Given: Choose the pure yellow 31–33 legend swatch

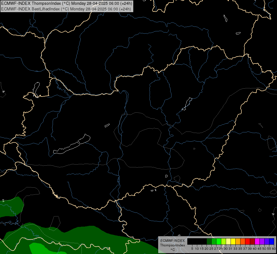Looking at the screenshot, I should tap(233, 241).
